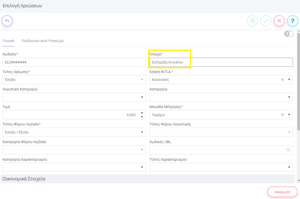This screenshot has width=300, height=199.
Task: Click the red X cancel icon
Action: pyautogui.click(x=279, y=21)
